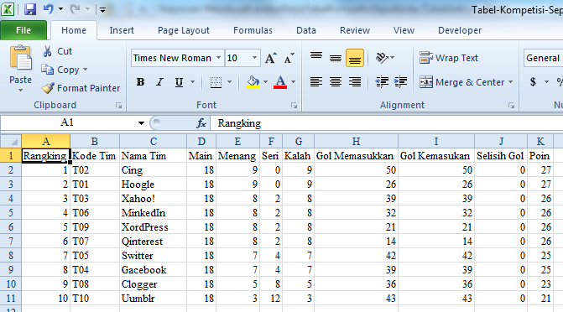563x312 pixels.
Task: Decrease font size with Shrink Font icon
Action: point(289,58)
